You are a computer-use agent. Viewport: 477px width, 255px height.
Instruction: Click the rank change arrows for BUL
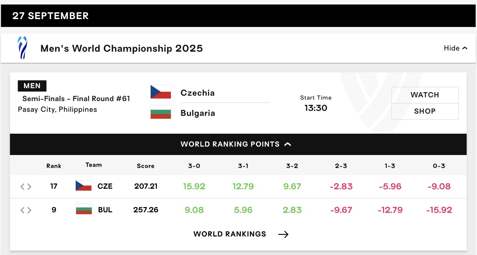point(26,210)
